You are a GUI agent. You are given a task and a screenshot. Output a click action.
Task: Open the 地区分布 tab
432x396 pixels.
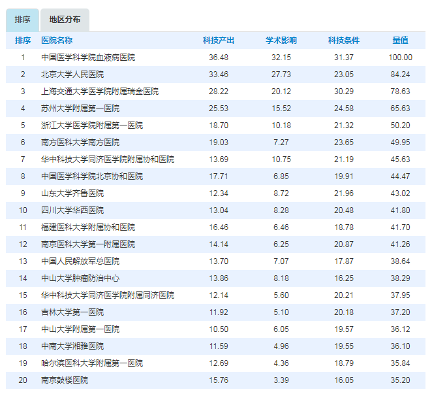point(65,20)
